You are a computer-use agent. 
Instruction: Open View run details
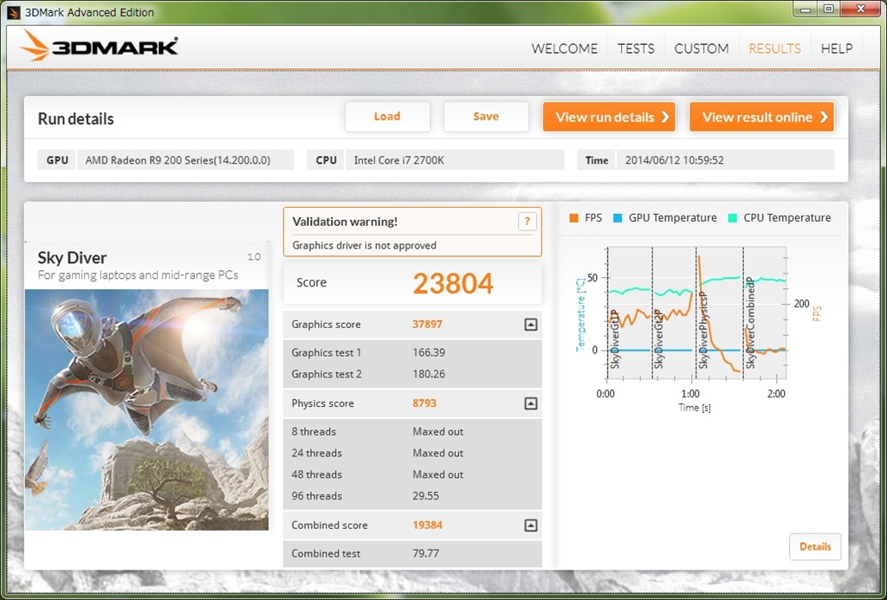[x=609, y=117]
